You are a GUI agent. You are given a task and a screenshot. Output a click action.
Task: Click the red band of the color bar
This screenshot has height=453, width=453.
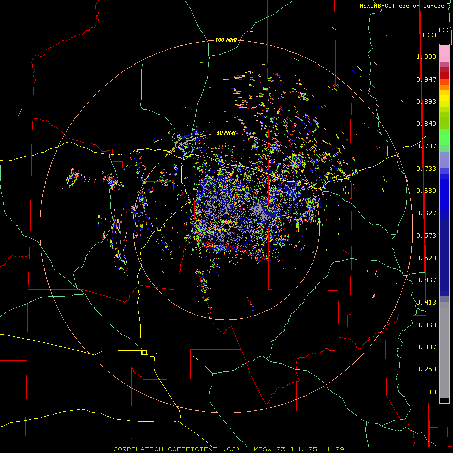click(444, 75)
